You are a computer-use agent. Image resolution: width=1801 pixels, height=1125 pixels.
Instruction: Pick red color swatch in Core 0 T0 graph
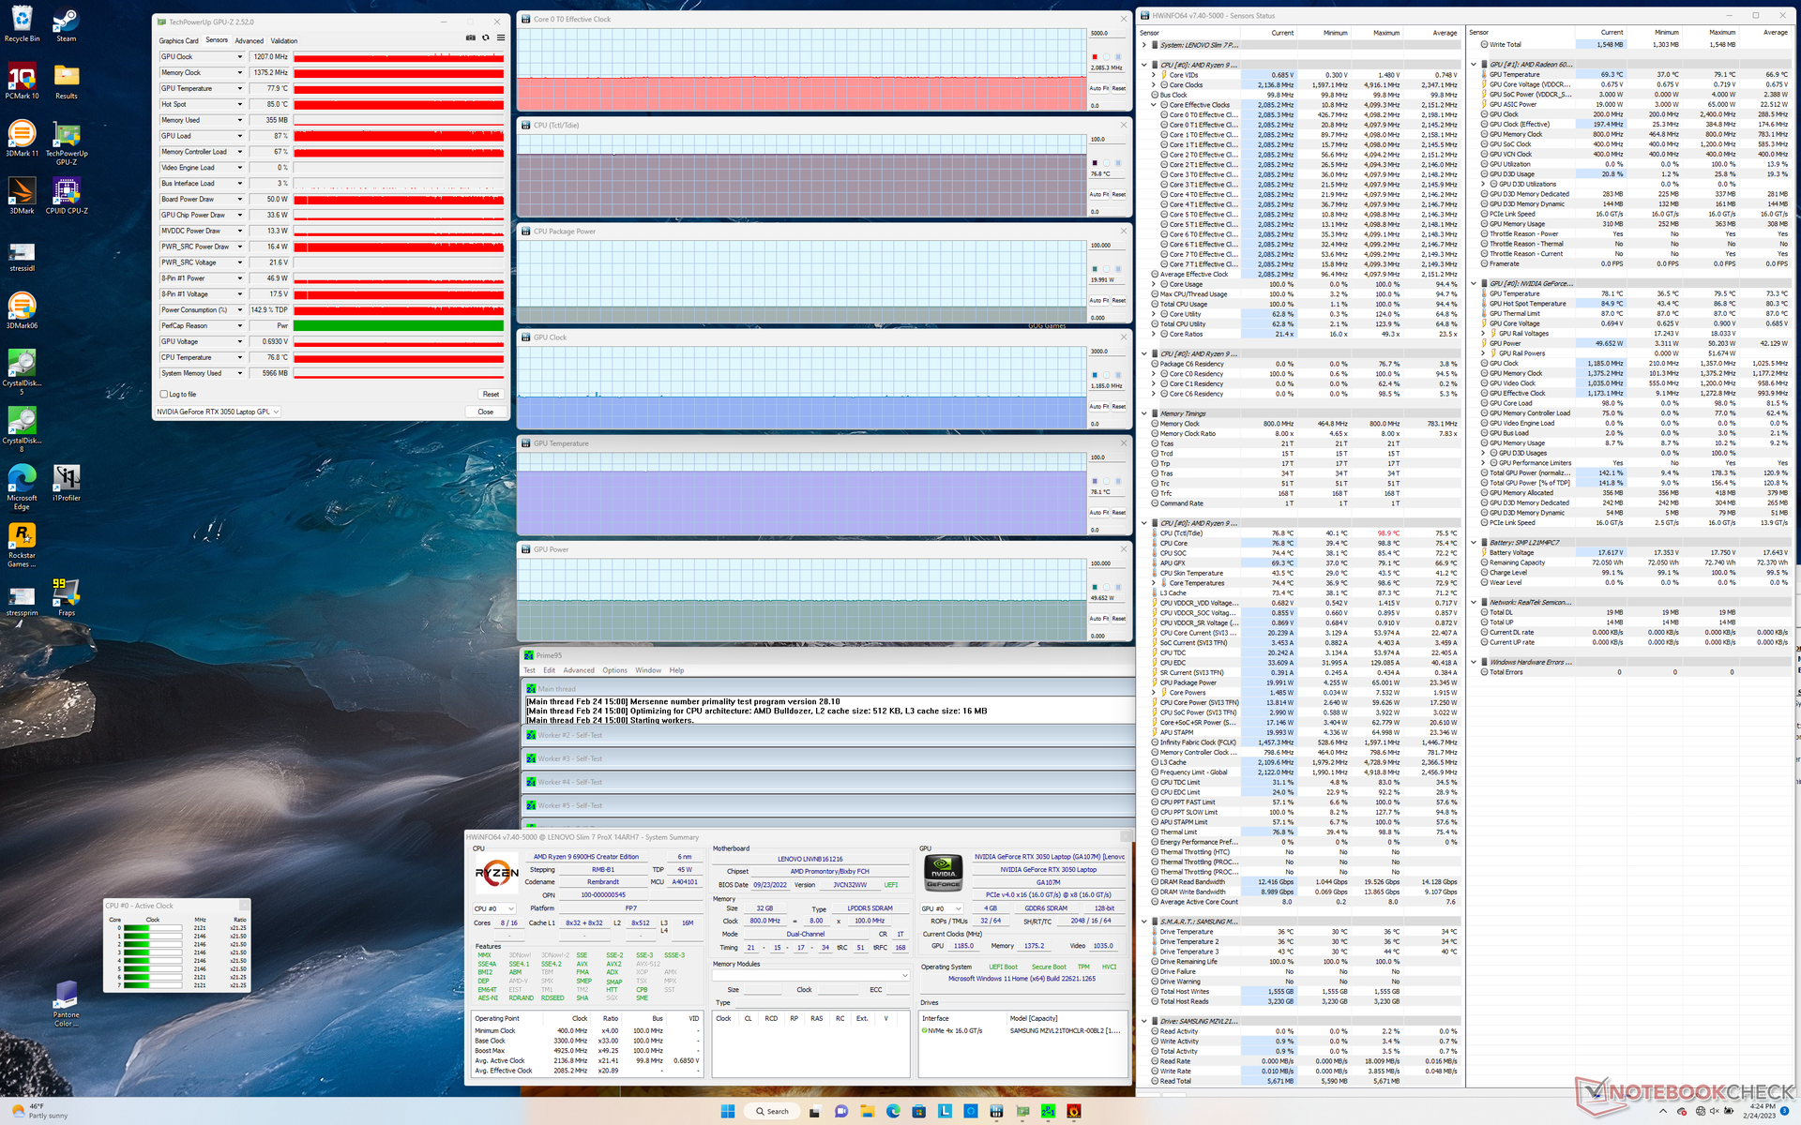1095,57
